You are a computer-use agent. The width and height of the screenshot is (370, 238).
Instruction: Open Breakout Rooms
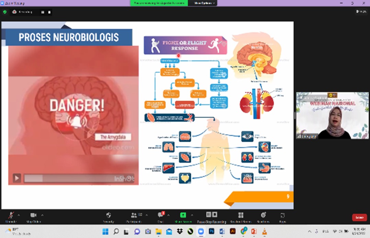pos(240,217)
